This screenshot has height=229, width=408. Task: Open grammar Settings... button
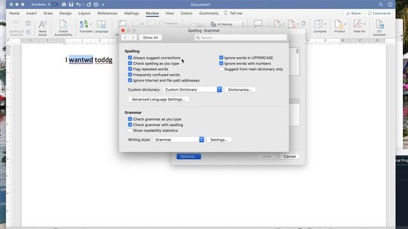click(x=219, y=140)
